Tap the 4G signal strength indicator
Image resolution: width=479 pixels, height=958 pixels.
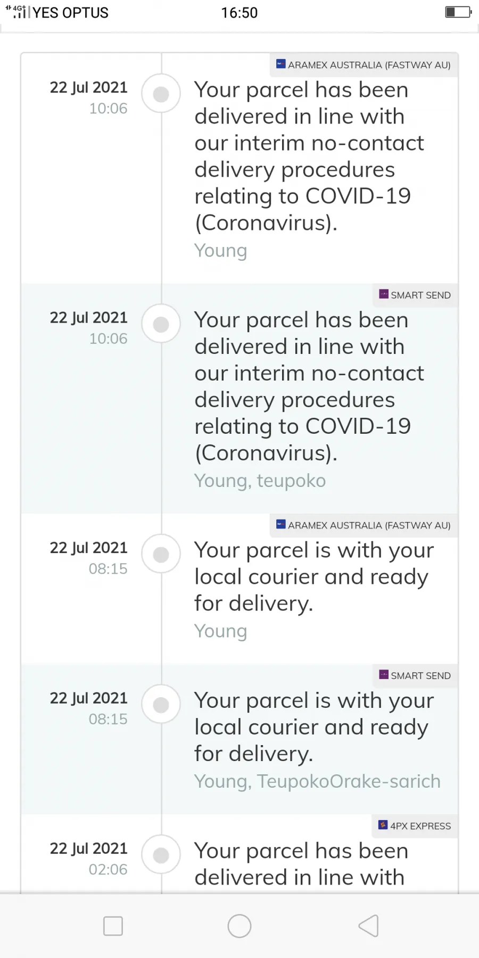click(x=16, y=12)
